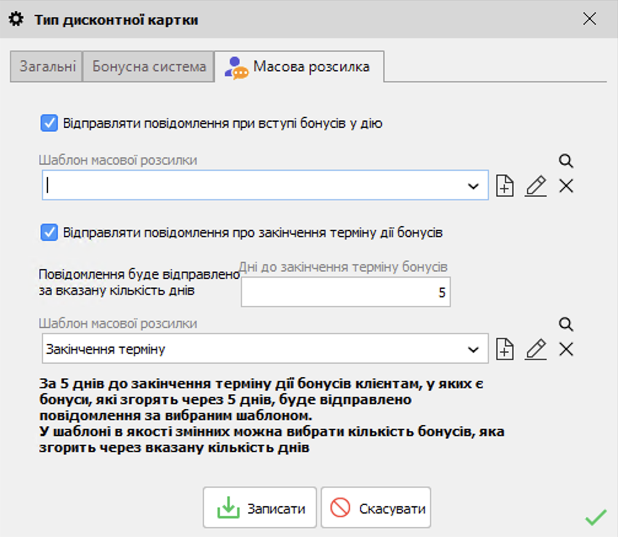Clear the empty first template field

pos(566,186)
